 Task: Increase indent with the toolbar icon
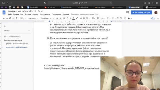(x=121, y=18)
